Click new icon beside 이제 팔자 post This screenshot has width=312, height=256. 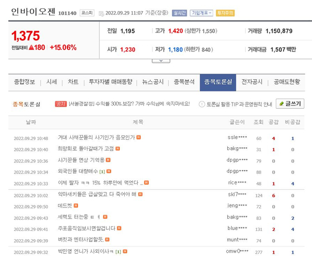click(x=147, y=182)
